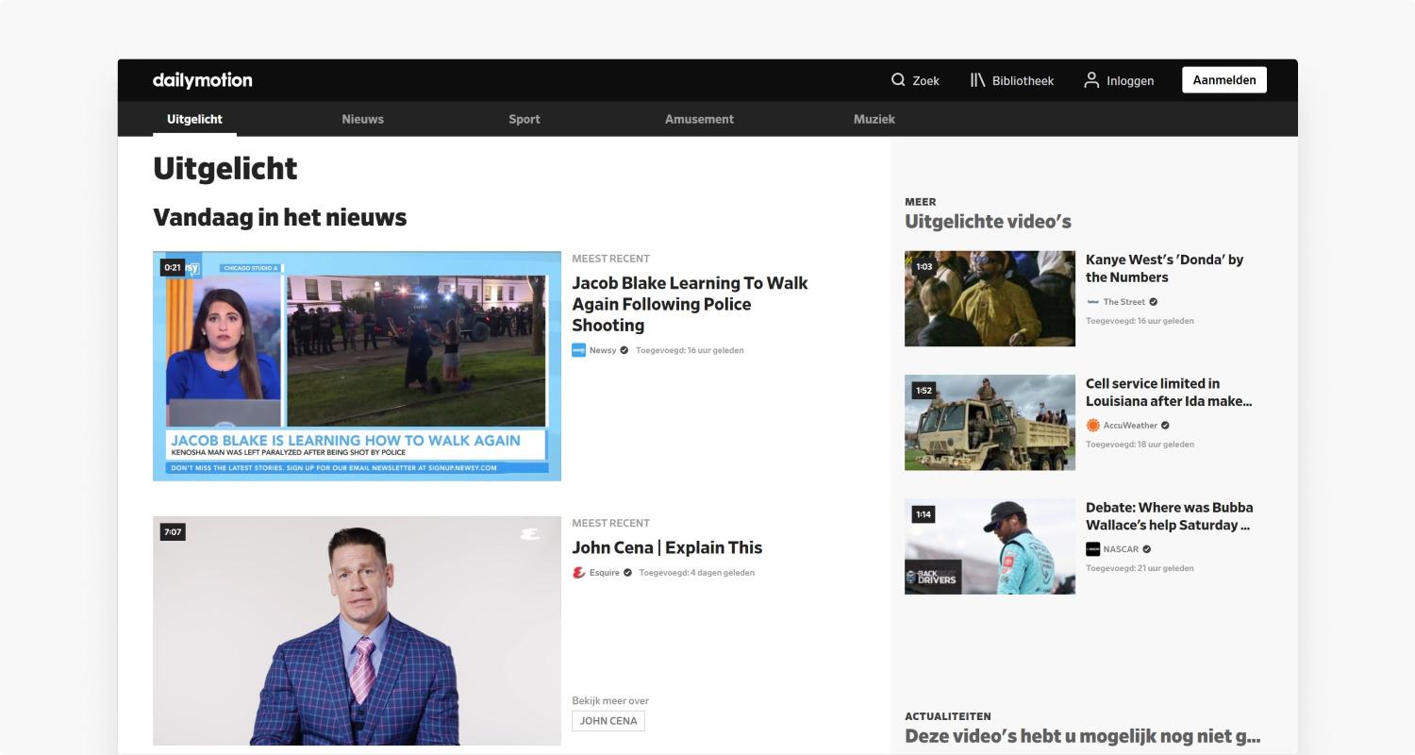
Task: Click the Newsy channel avatar
Action: pos(579,350)
